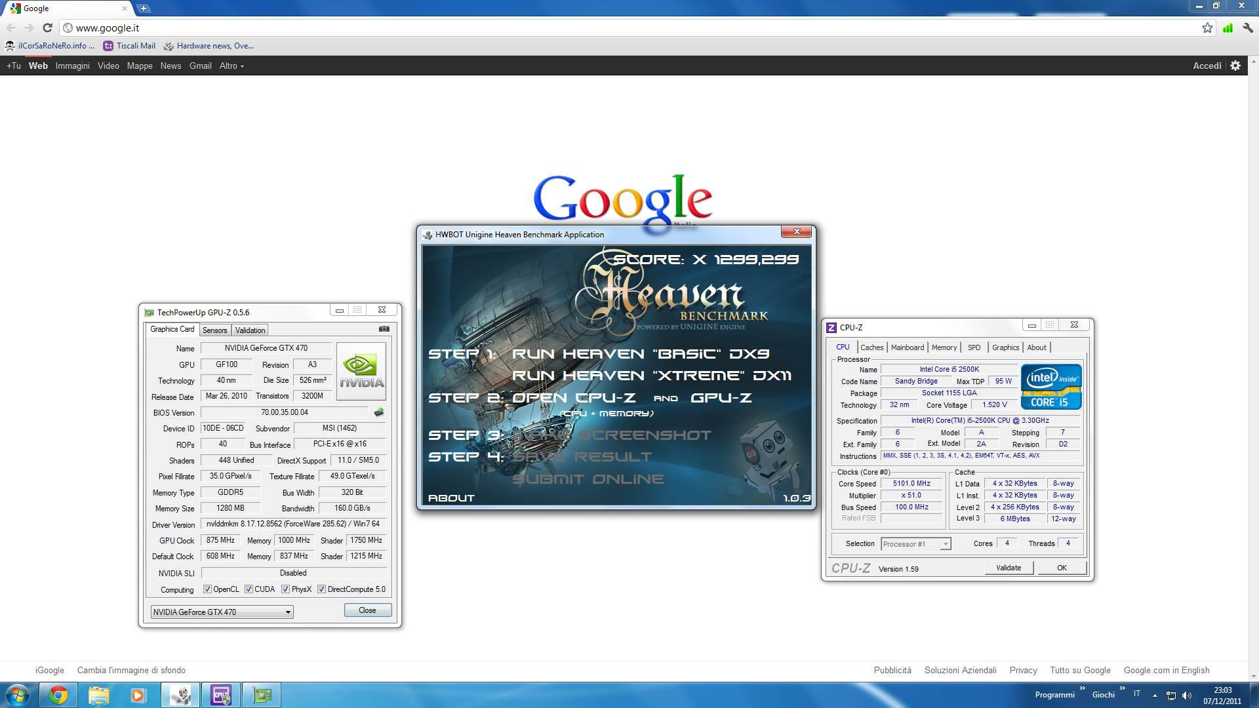1259x708 pixels.
Task: Open the CPU-Z Graphics tab
Action: [1005, 347]
